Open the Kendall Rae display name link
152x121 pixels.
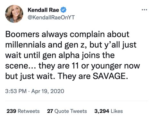point(43,10)
